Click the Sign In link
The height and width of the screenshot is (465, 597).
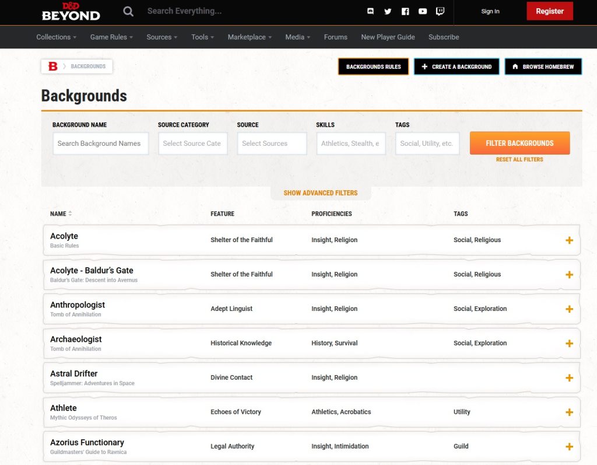[x=490, y=12]
